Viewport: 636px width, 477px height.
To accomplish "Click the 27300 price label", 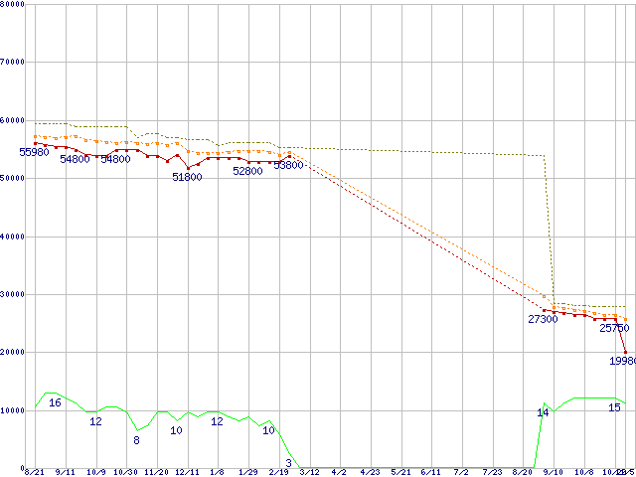I will point(543,319).
